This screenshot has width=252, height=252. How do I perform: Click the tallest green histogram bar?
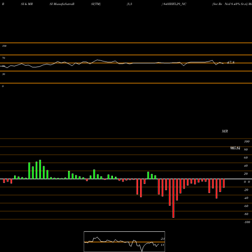tap(40, 169)
